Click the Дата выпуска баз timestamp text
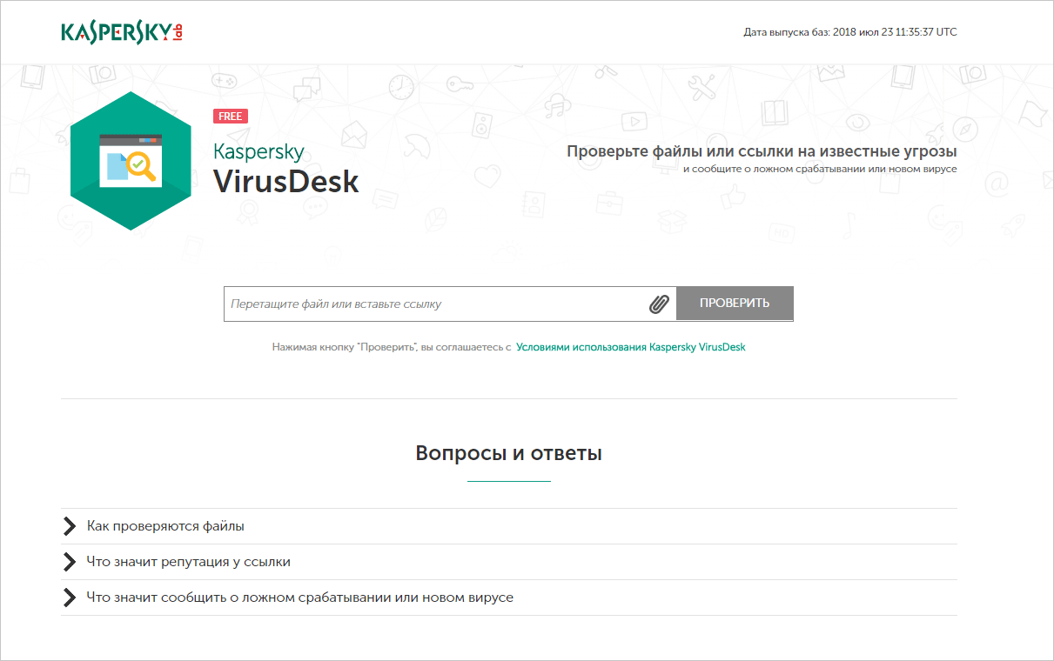Screen dimensions: 1054x661 pos(850,32)
